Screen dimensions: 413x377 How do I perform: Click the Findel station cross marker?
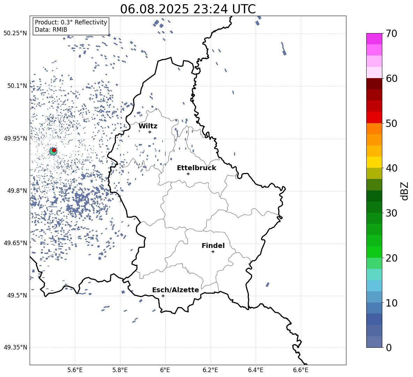(x=213, y=252)
